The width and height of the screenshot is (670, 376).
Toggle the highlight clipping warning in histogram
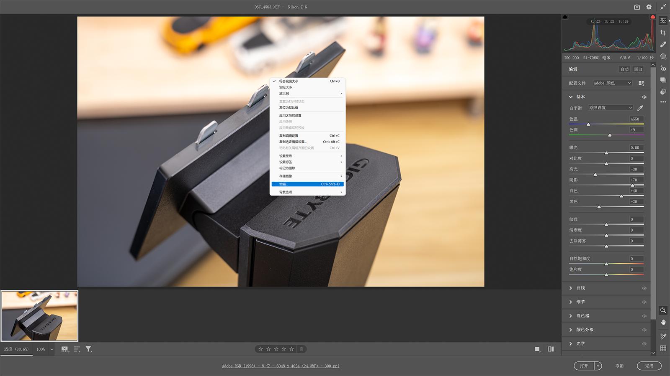652,17
